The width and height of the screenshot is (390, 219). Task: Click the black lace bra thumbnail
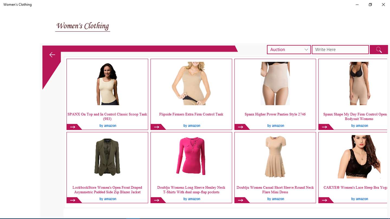tap(359, 157)
